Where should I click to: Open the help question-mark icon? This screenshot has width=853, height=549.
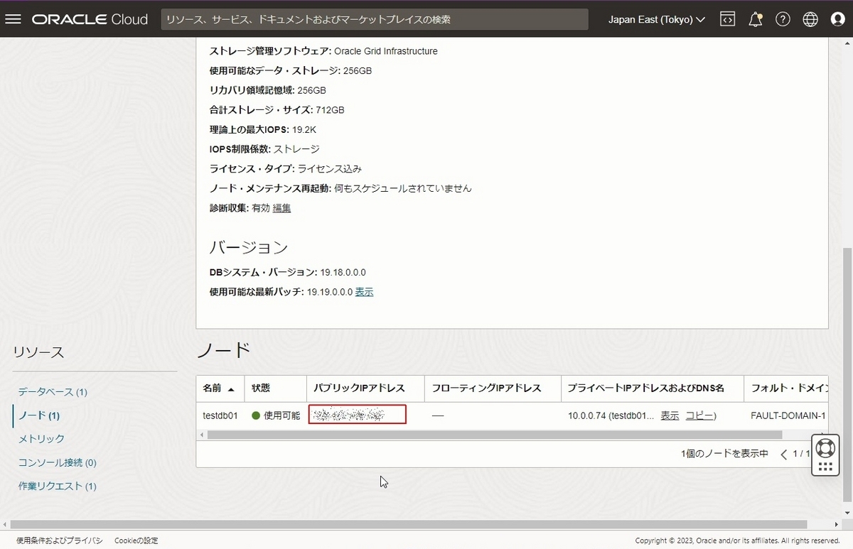point(783,19)
